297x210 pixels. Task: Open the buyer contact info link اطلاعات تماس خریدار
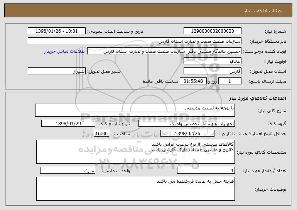pos(65,51)
